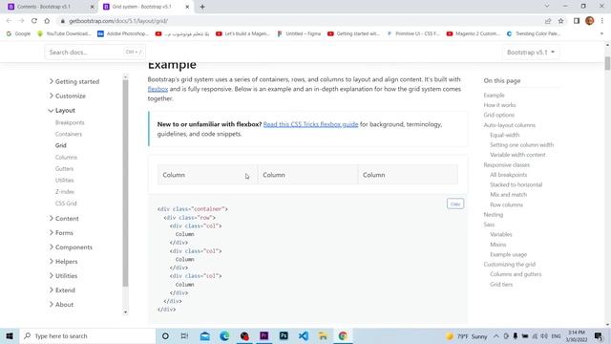Image resolution: width=611 pixels, height=344 pixels.
Task: Open the Untitled Figma bookmark
Action: click(299, 34)
